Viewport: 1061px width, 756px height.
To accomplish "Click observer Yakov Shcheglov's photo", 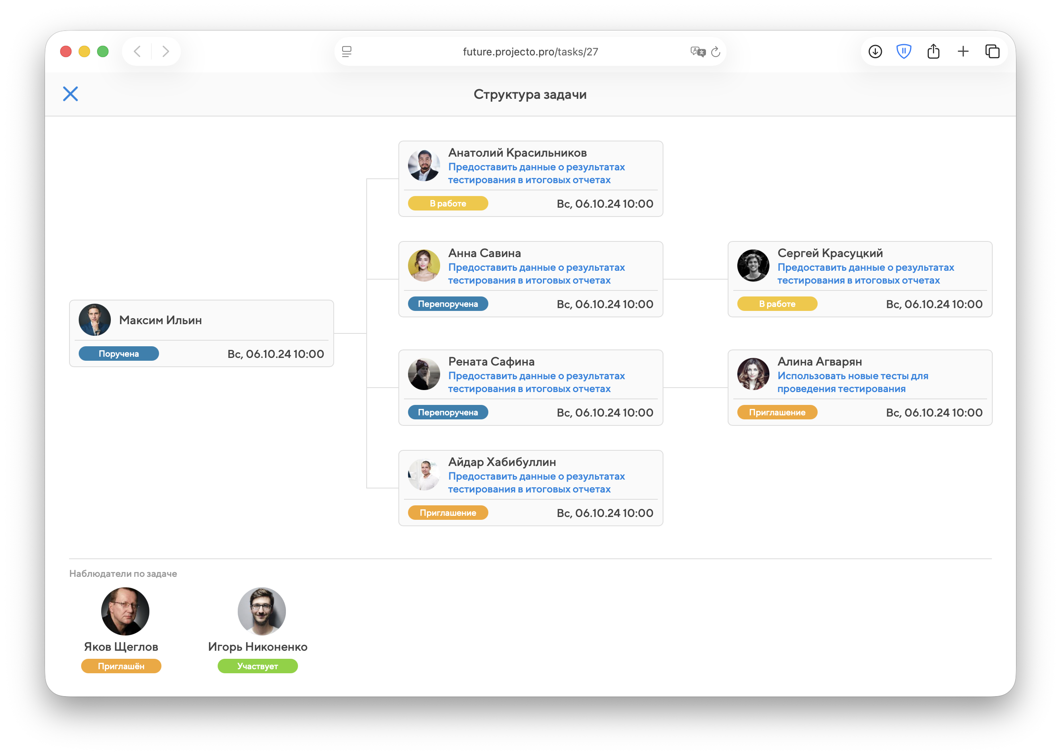I will click(125, 611).
